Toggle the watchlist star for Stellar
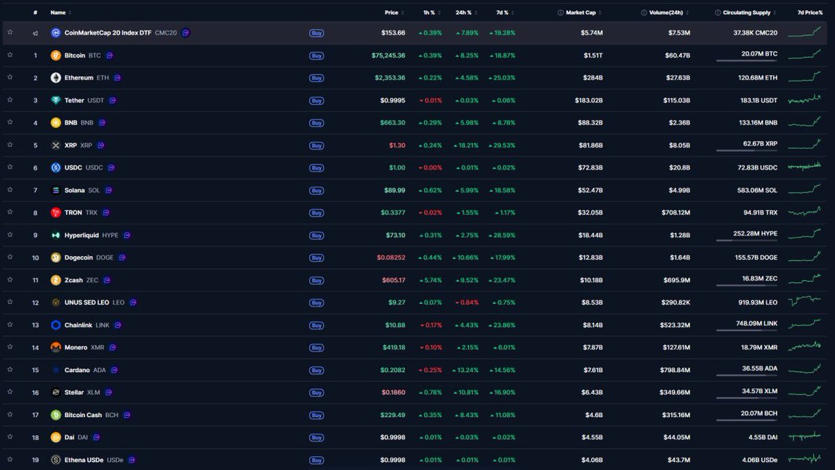 tap(10, 392)
